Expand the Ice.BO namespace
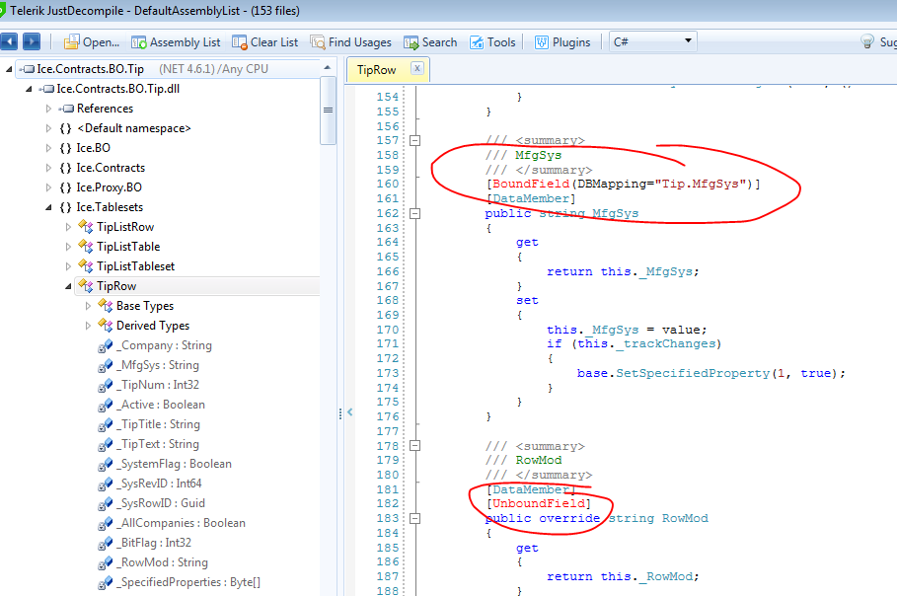 (x=48, y=148)
